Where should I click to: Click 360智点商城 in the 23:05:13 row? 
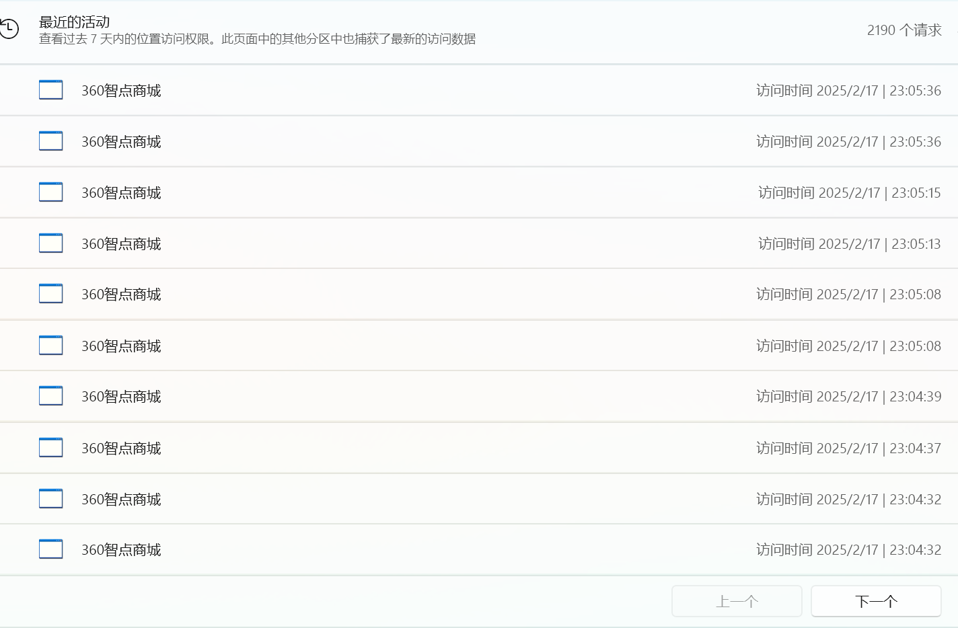pos(122,244)
